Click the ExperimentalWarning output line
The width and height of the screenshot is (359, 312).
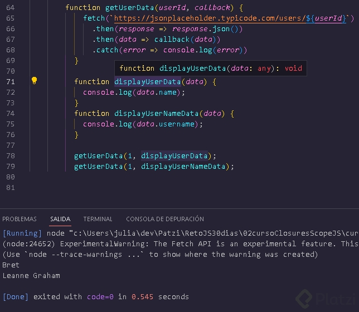pyautogui.click(x=181, y=244)
